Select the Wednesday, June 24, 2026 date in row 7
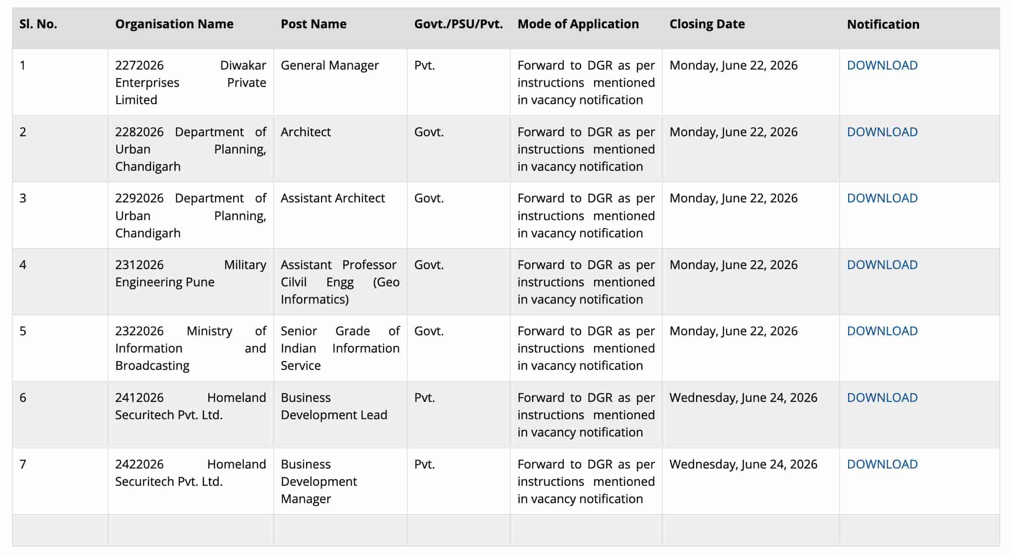This screenshot has height=555, width=1012. coord(743,464)
